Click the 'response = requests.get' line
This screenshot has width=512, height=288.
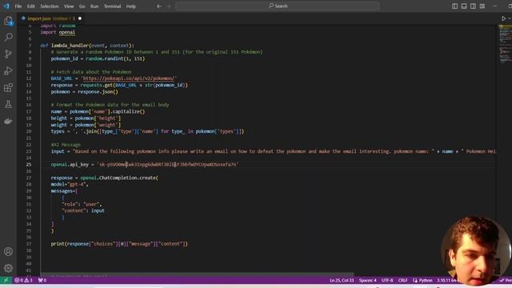tap(119, 86)
